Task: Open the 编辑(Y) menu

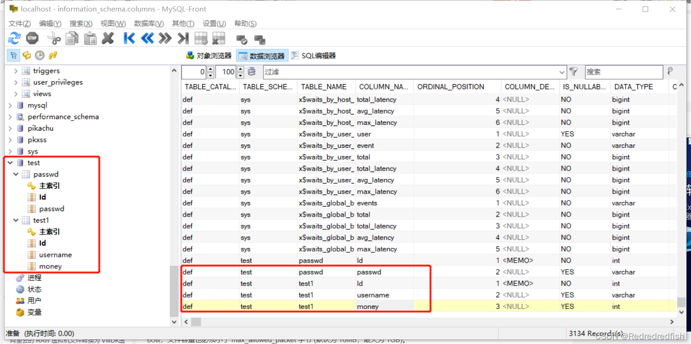Action: point(50,23)
